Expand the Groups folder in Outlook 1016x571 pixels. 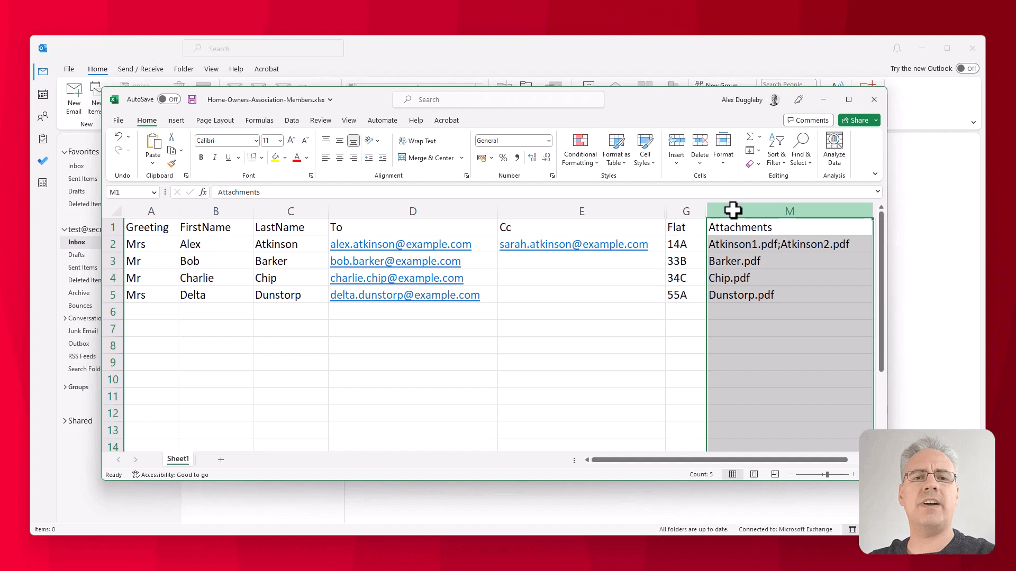(65, 387)
